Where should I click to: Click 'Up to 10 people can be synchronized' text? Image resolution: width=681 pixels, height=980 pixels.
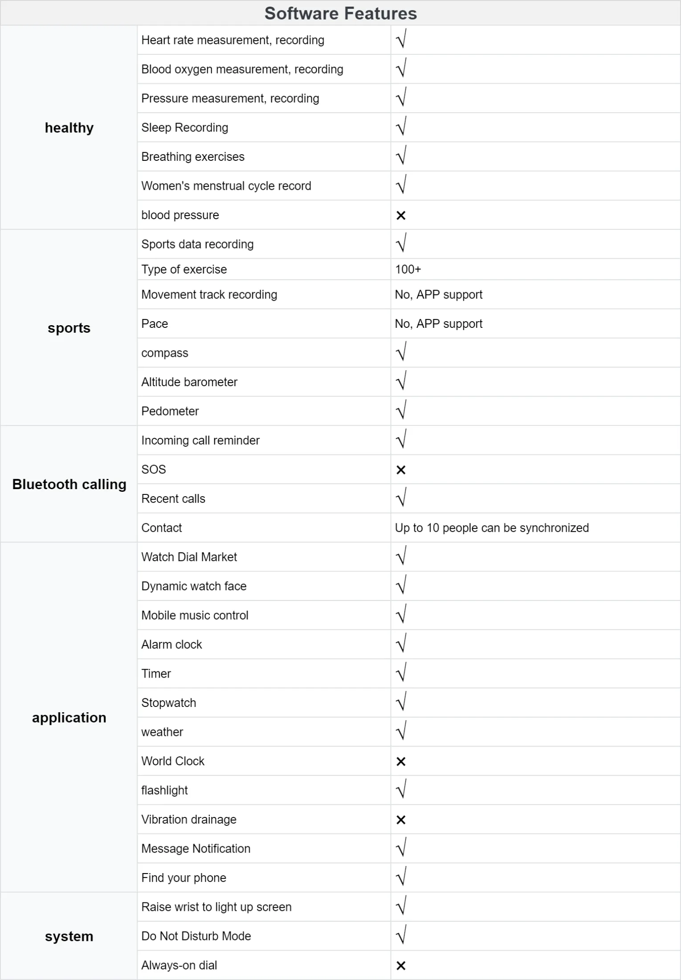click(492, 528)
